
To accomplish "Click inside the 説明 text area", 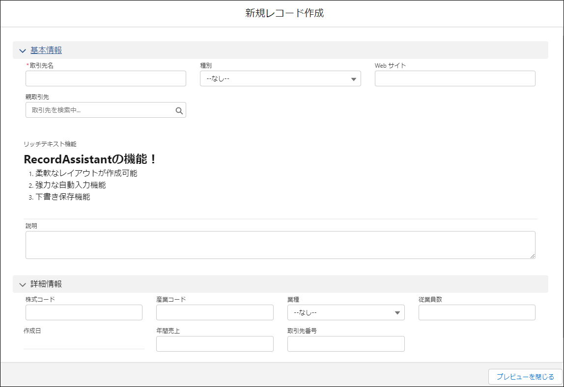I will 280,245.
